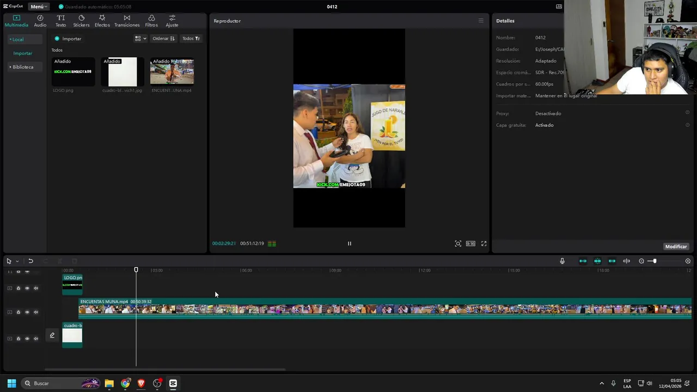This screenshot has height=392, width=697.
Task: Select Importar in the left sidebar
Action: pos(23,53)
